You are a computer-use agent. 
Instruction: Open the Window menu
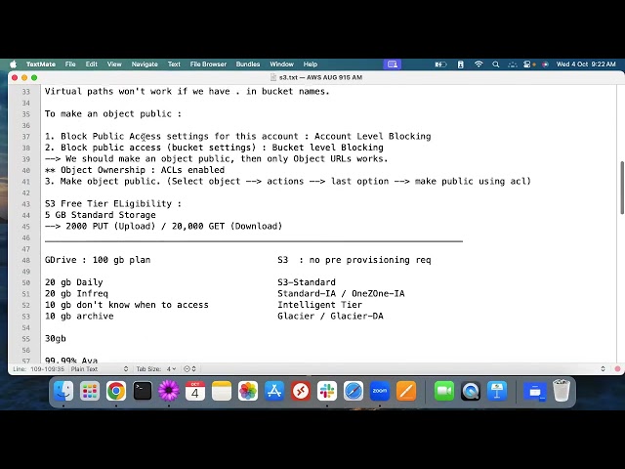pyautogui.click(x=281, y=64)
